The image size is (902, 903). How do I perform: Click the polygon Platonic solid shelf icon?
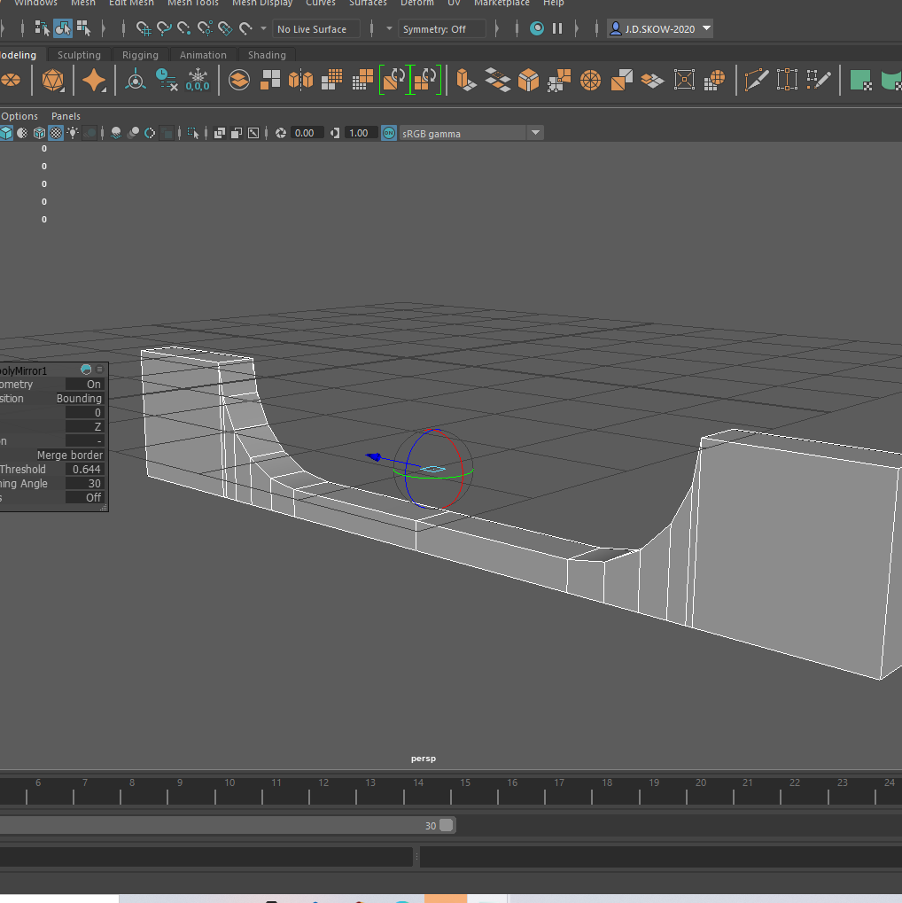click(x=53, y=81)
